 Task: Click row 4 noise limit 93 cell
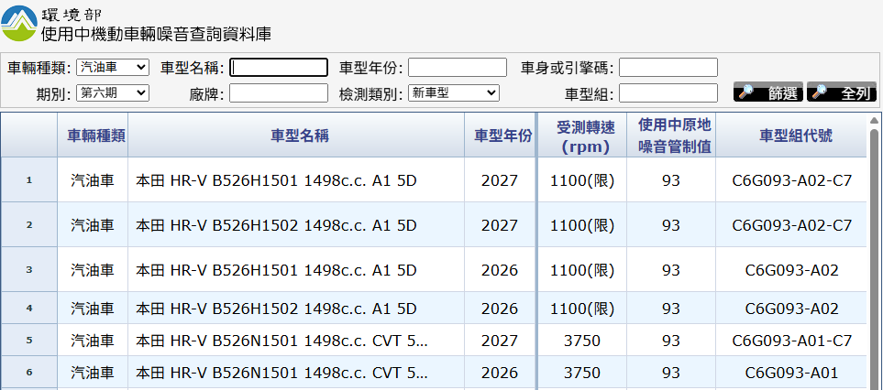coord(671,309)
